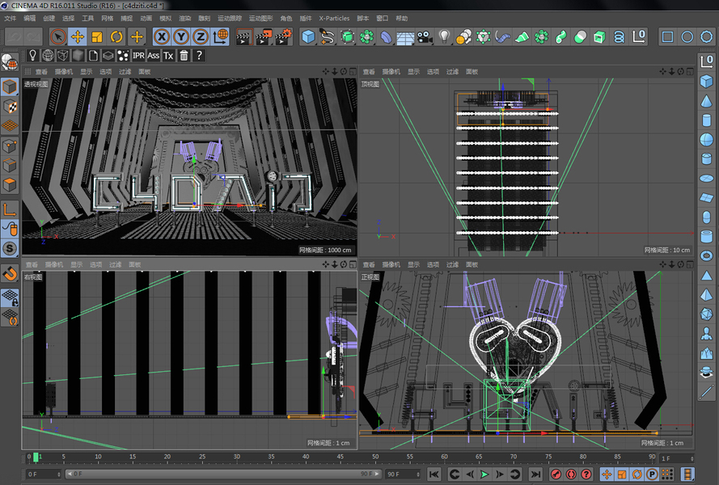Play animation forward
Image resolution: width=719 pixels, height=485 pixels.
(x=484, y=474)
